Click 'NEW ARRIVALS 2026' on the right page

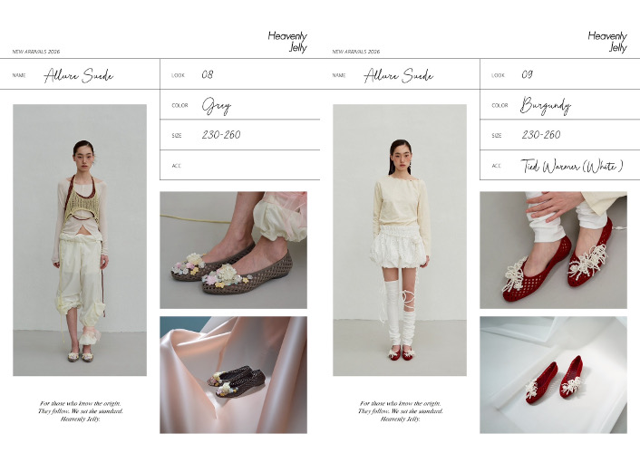pyautogui.click(x=356, y=52)
